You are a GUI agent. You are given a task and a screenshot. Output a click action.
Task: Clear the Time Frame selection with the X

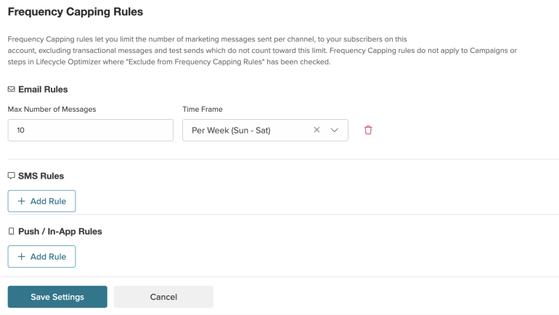317,130
